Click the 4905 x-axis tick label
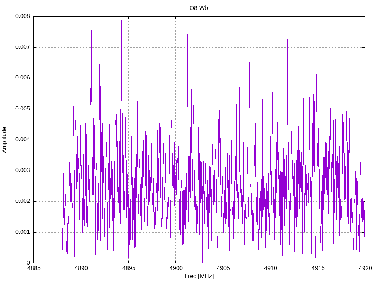The image size is (375, 281). (223, 268)
